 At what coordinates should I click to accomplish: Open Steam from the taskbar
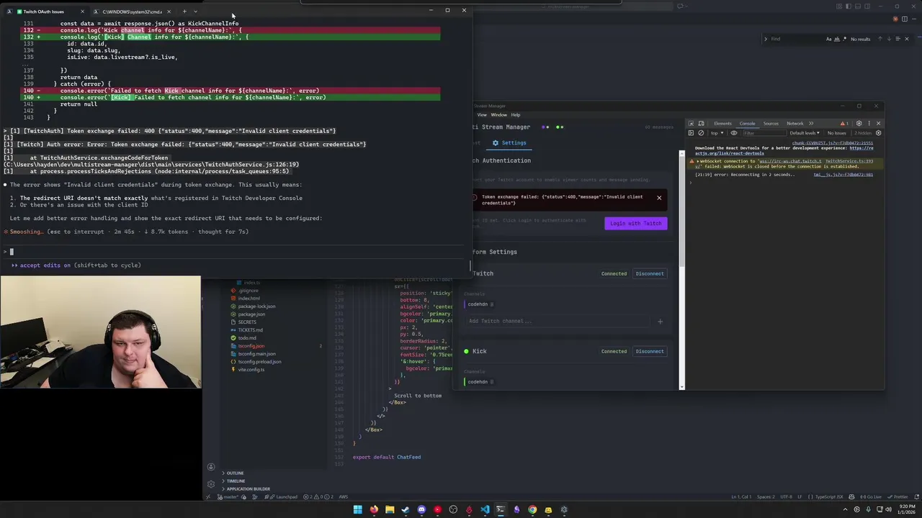pyautogui.click(x=406, y=509)
